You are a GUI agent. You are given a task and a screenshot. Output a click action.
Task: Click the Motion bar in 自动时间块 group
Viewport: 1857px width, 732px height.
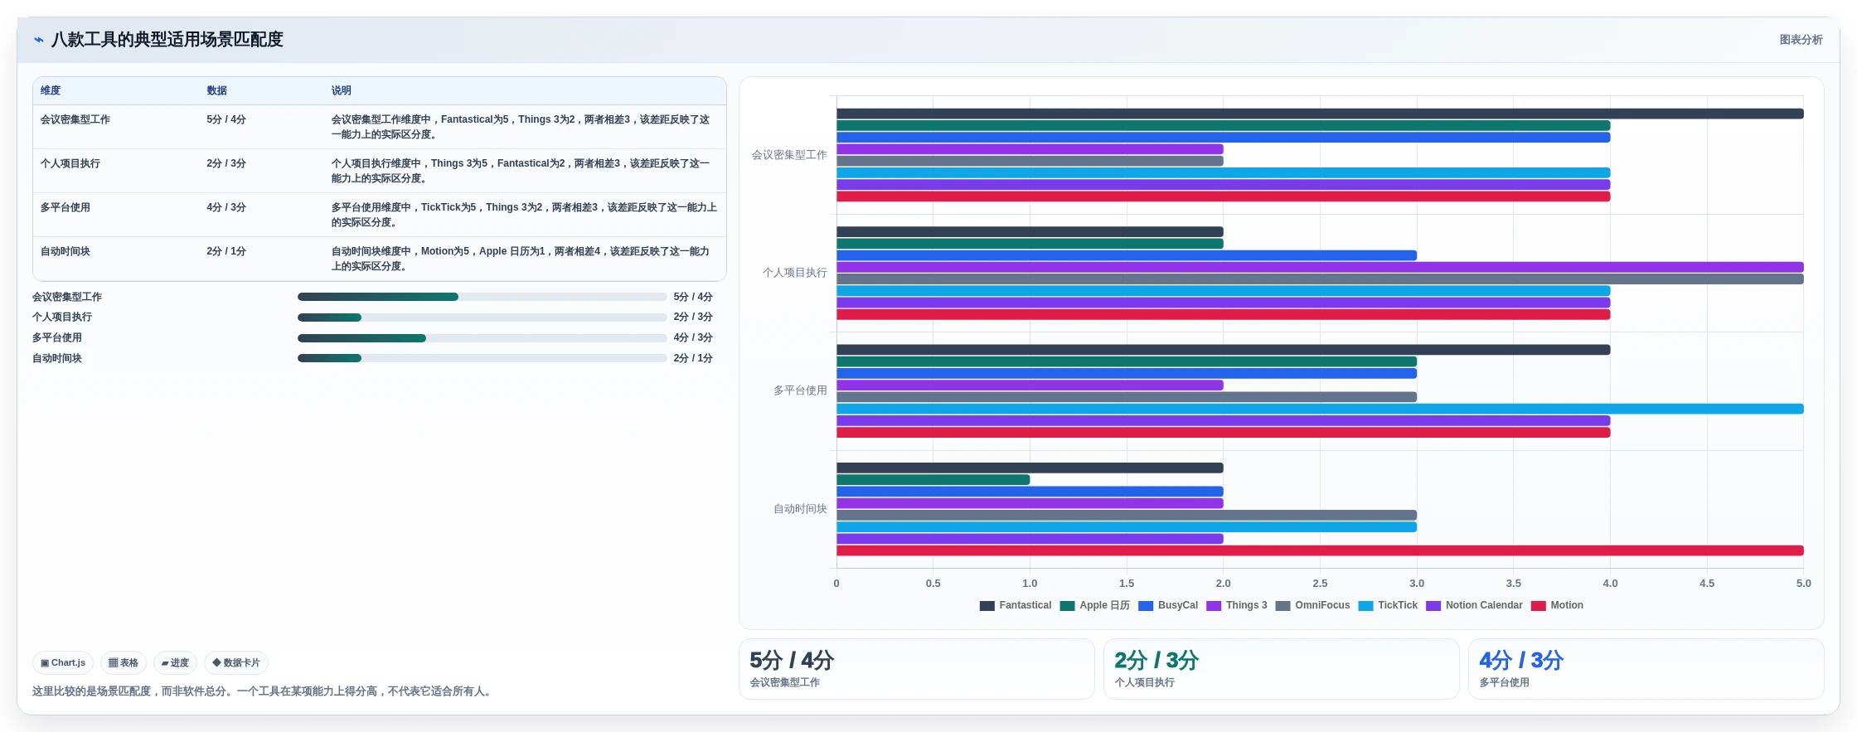[x=1320, y=550]
